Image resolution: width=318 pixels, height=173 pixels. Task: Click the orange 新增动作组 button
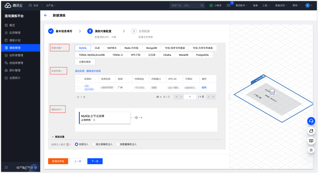58,161
